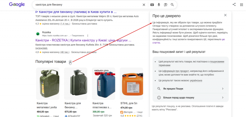Open the Google apps grid
This screenshot has width=246, height=117.
[x=242, y=4]
